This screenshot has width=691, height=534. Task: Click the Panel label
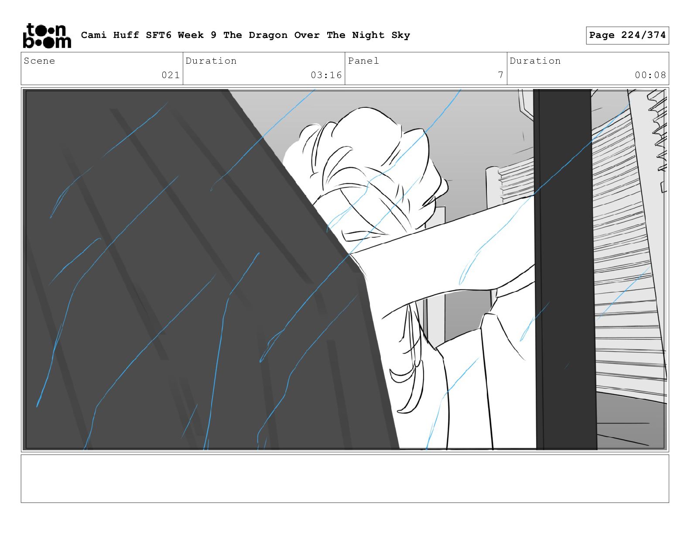tap(363, 61)
